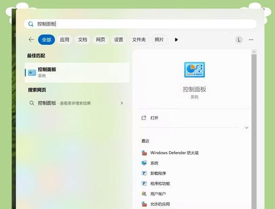Viewport: 275px width, 209px height.
Task: Show more filters with the play arrow
Action: click(176, 40)
